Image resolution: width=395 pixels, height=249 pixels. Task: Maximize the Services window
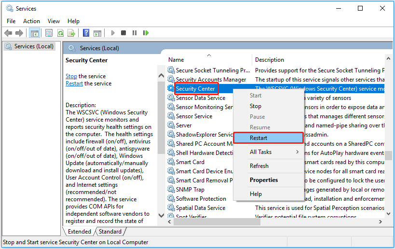[x=360, y=8]
